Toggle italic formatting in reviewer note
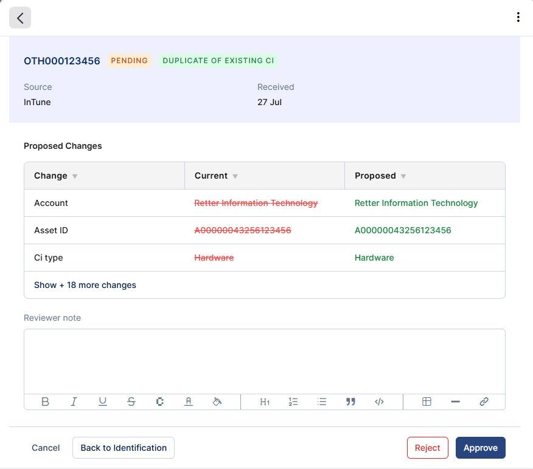 pyautogui.click(x=74, y=402)
